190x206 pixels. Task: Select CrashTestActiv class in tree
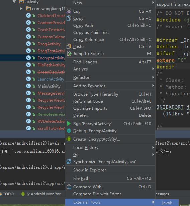[x=51, y=30]
